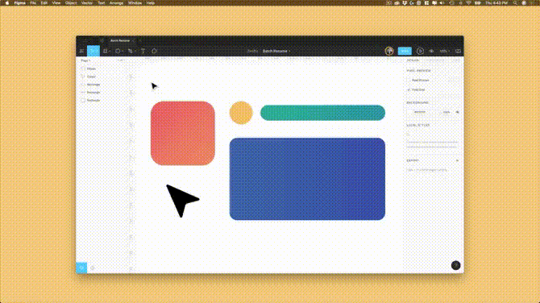The width and height of the screenshot is (540, 303).
Task: Click the yellow circle on canvas
Action: (241, 113)
